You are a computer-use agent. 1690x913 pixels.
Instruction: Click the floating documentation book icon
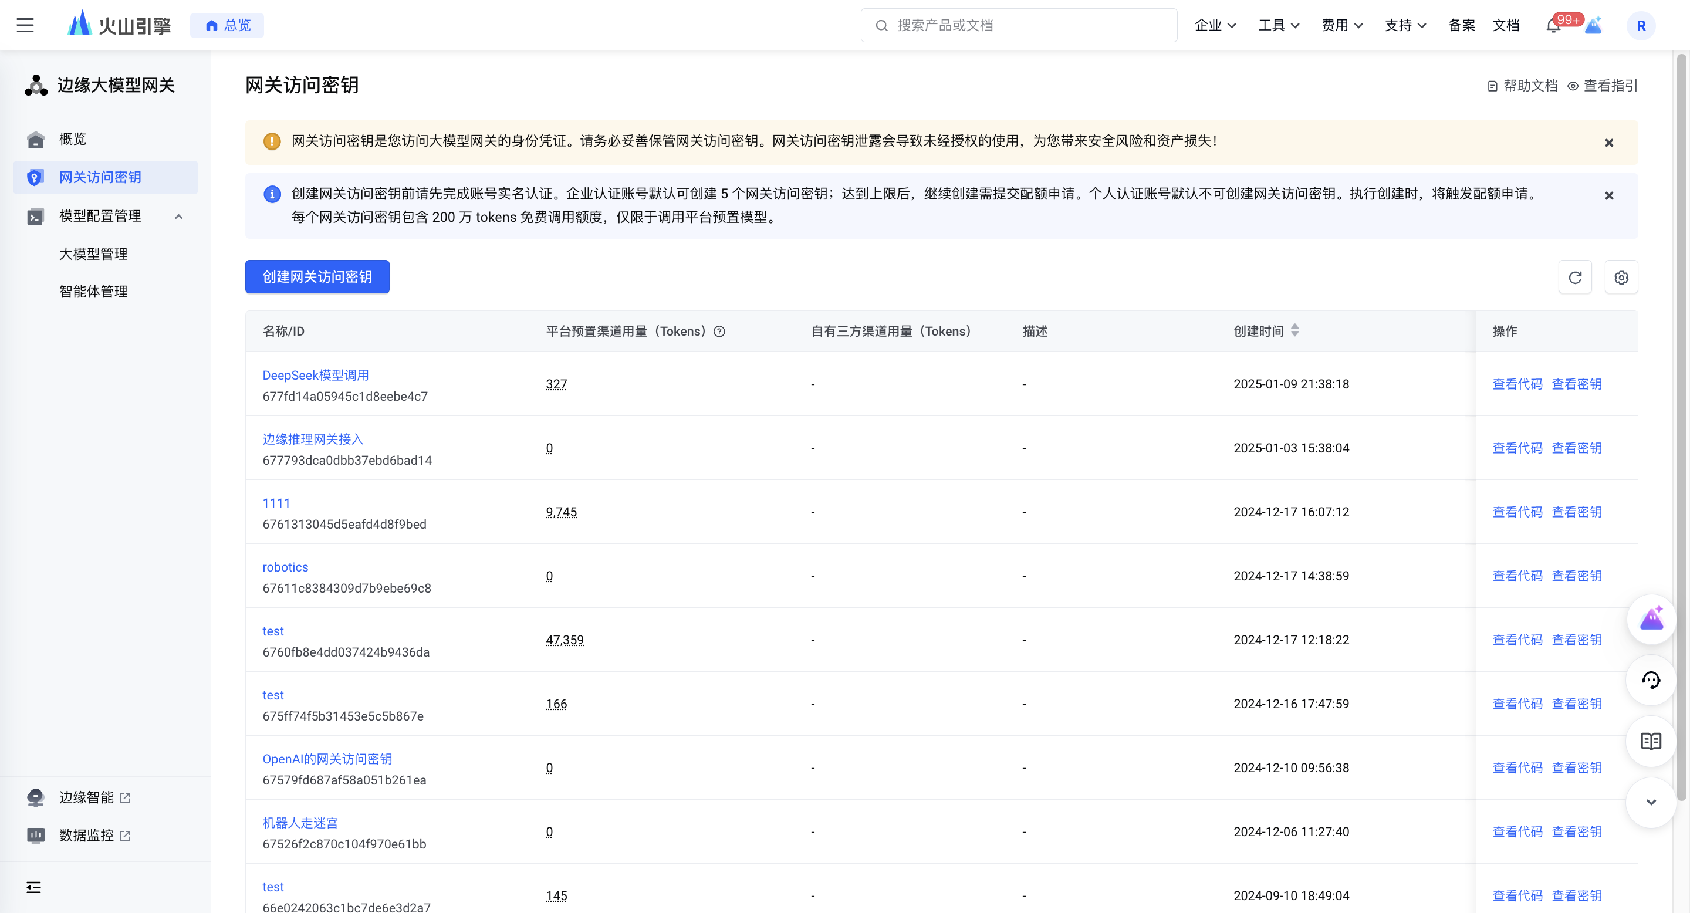click(1651, 741)
